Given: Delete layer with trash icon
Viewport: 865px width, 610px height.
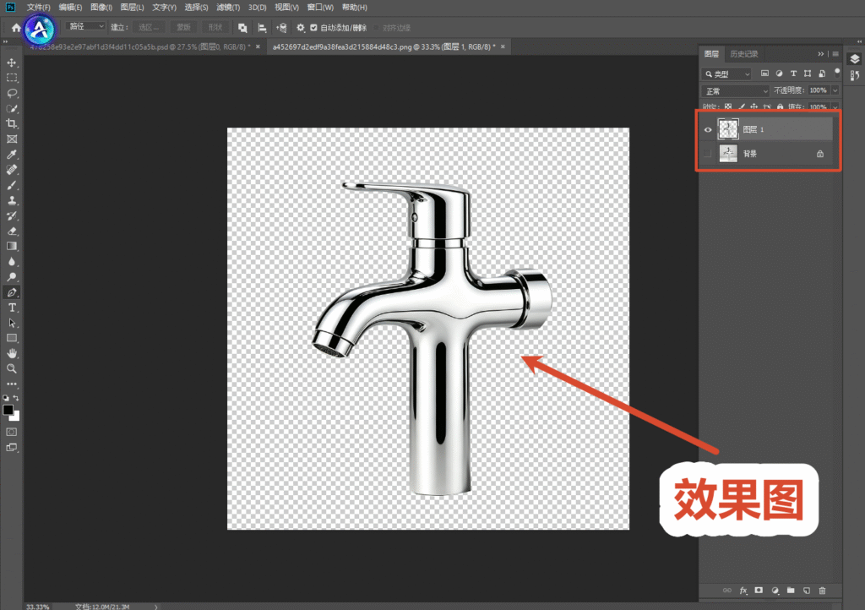Looking at the screenshot, I should click(x=822, y=591).
